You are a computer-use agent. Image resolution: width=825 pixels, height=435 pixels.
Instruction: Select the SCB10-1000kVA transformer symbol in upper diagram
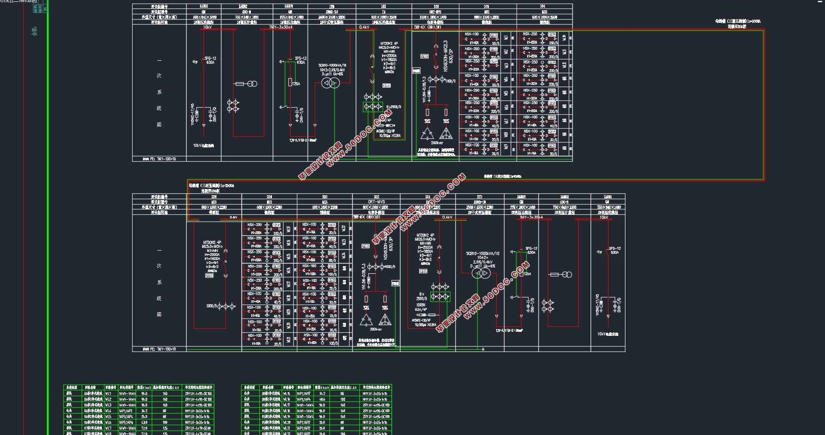331,84
